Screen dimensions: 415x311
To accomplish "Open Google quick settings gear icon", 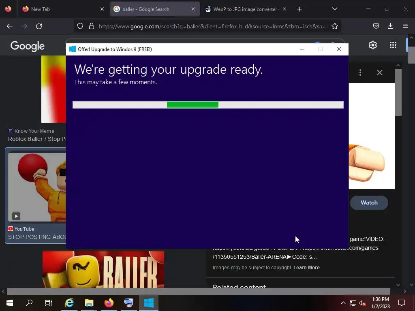I will pyautogui.click(x=373, y=45).
